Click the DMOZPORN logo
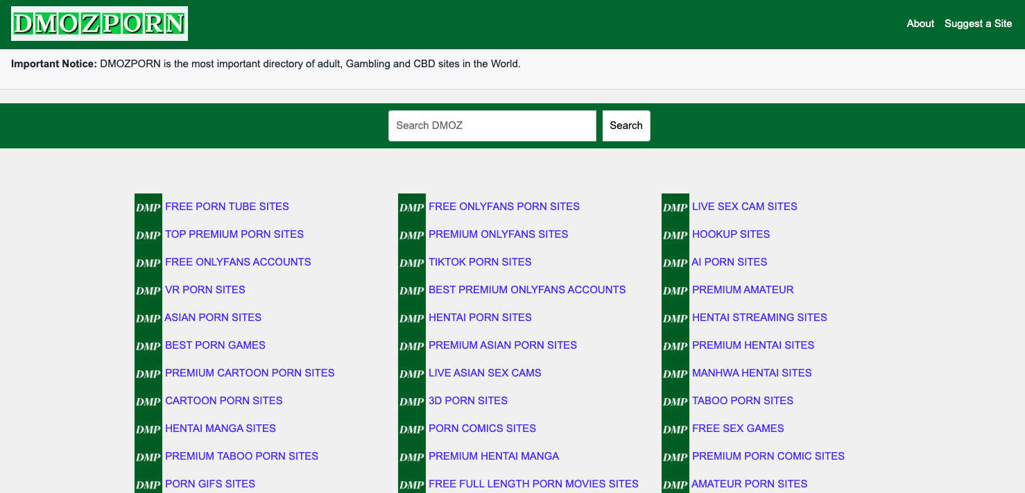 pos(98,23)
